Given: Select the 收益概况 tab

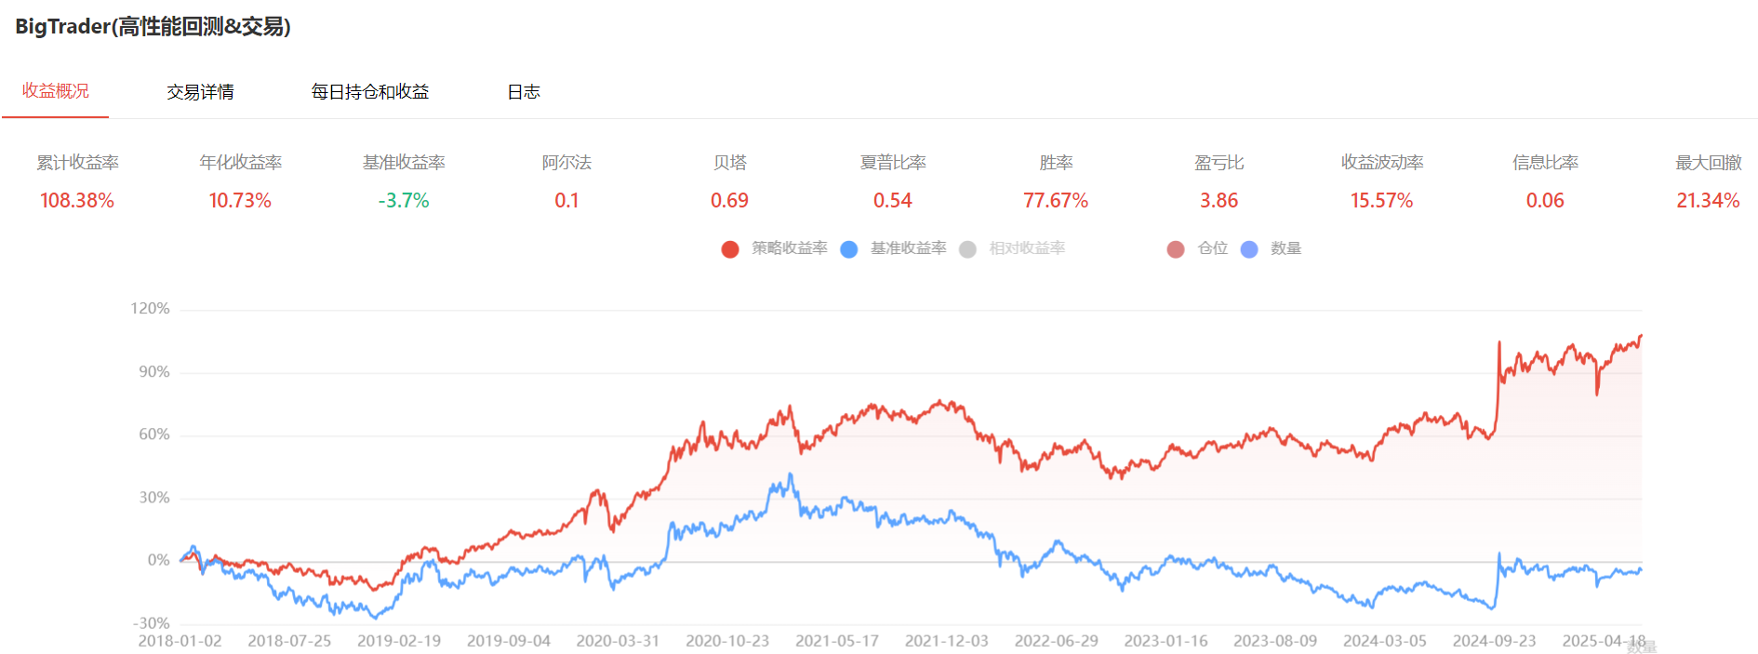Looking at the screenshot, I should 56,91.
